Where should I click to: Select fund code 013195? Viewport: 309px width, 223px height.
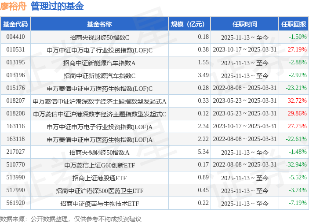tap(15, 63)
